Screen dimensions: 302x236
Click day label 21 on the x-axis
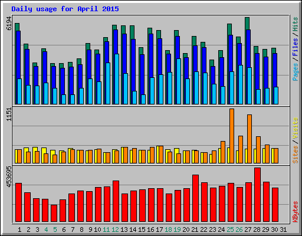click(195, 230)
